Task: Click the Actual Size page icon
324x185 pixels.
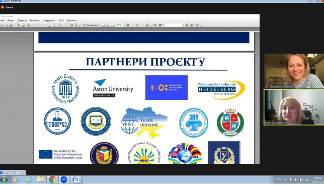Action: point(103,25)
